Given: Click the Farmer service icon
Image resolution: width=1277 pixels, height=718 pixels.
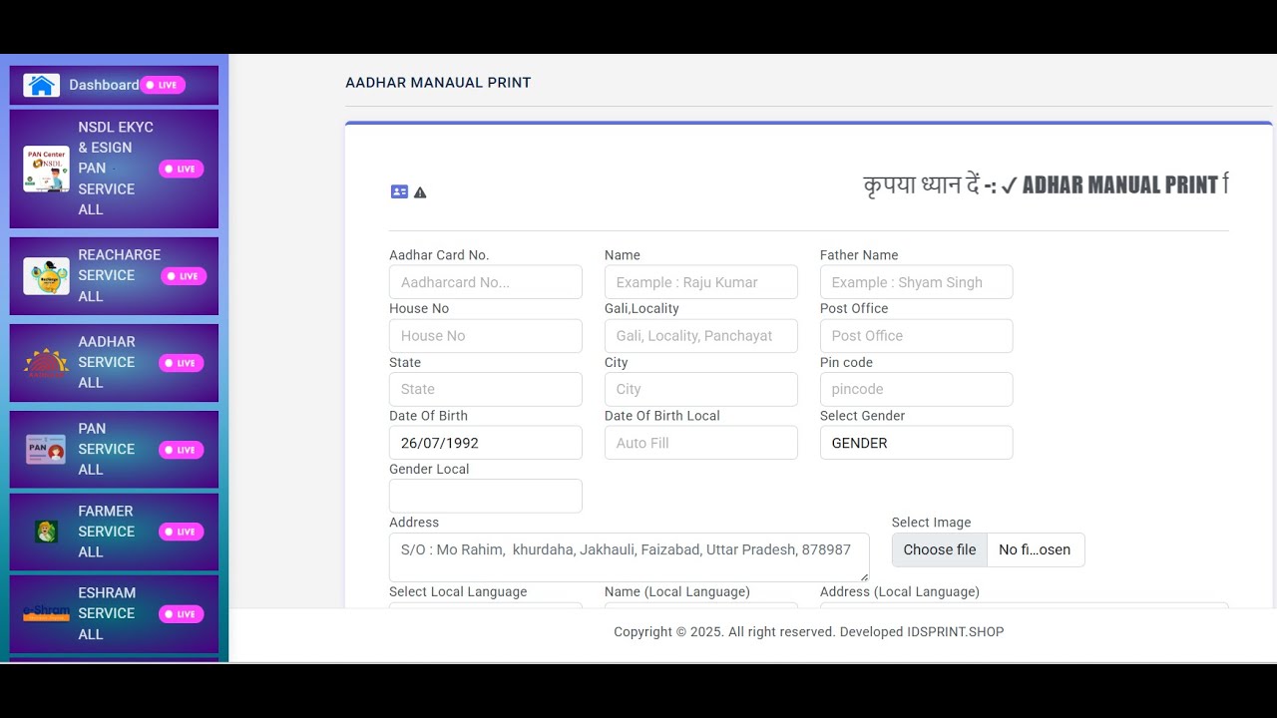Looking at the screenshot, I should [x=46, y=532].
